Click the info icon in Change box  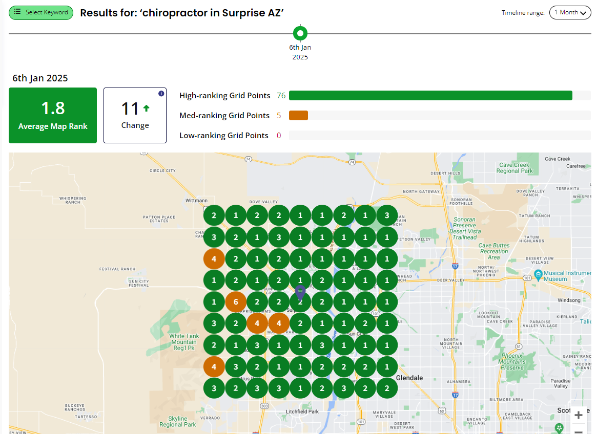pos(161,94)
